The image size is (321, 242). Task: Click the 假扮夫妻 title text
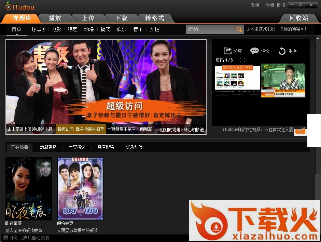pyautogui.click(x=65, y=223)
